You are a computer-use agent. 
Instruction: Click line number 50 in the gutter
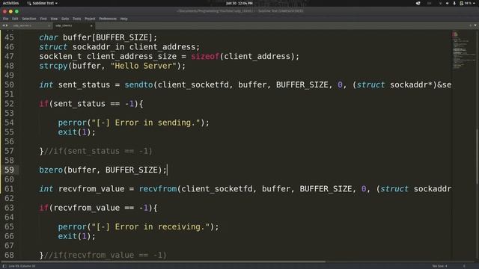(9, 84)
